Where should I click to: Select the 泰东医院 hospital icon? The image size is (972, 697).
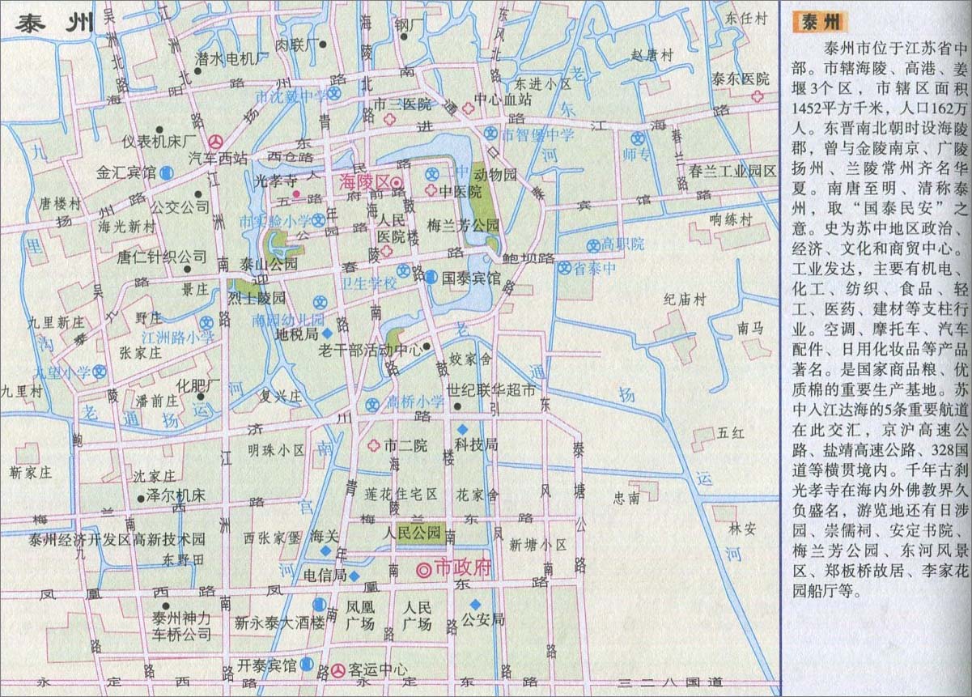758,96
